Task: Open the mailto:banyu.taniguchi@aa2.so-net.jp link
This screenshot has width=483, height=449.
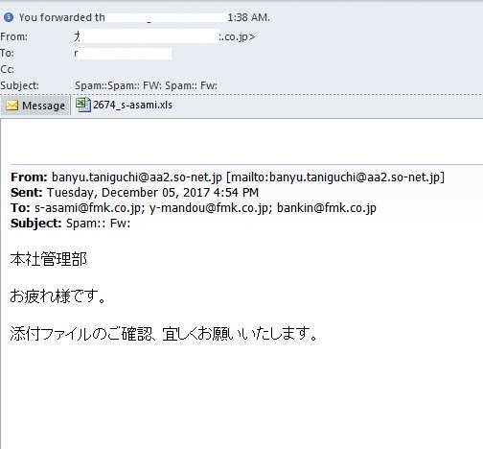Action: [x=335, y=177]
